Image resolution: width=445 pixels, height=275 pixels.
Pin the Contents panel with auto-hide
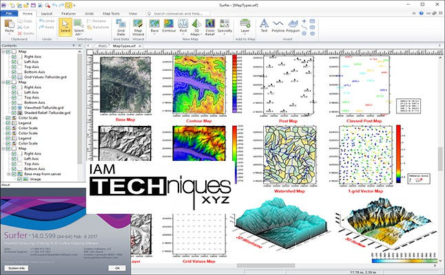[x=74, y=45]
